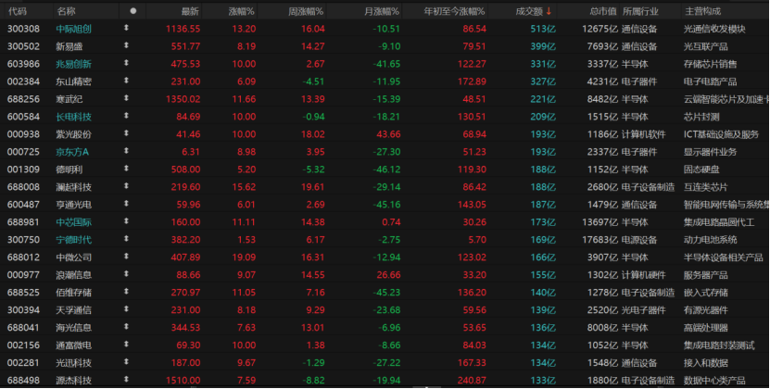Click the 海光信息 market cap 8008亿
Viewport: 770px width, 389px height.
tap(602, 328)
